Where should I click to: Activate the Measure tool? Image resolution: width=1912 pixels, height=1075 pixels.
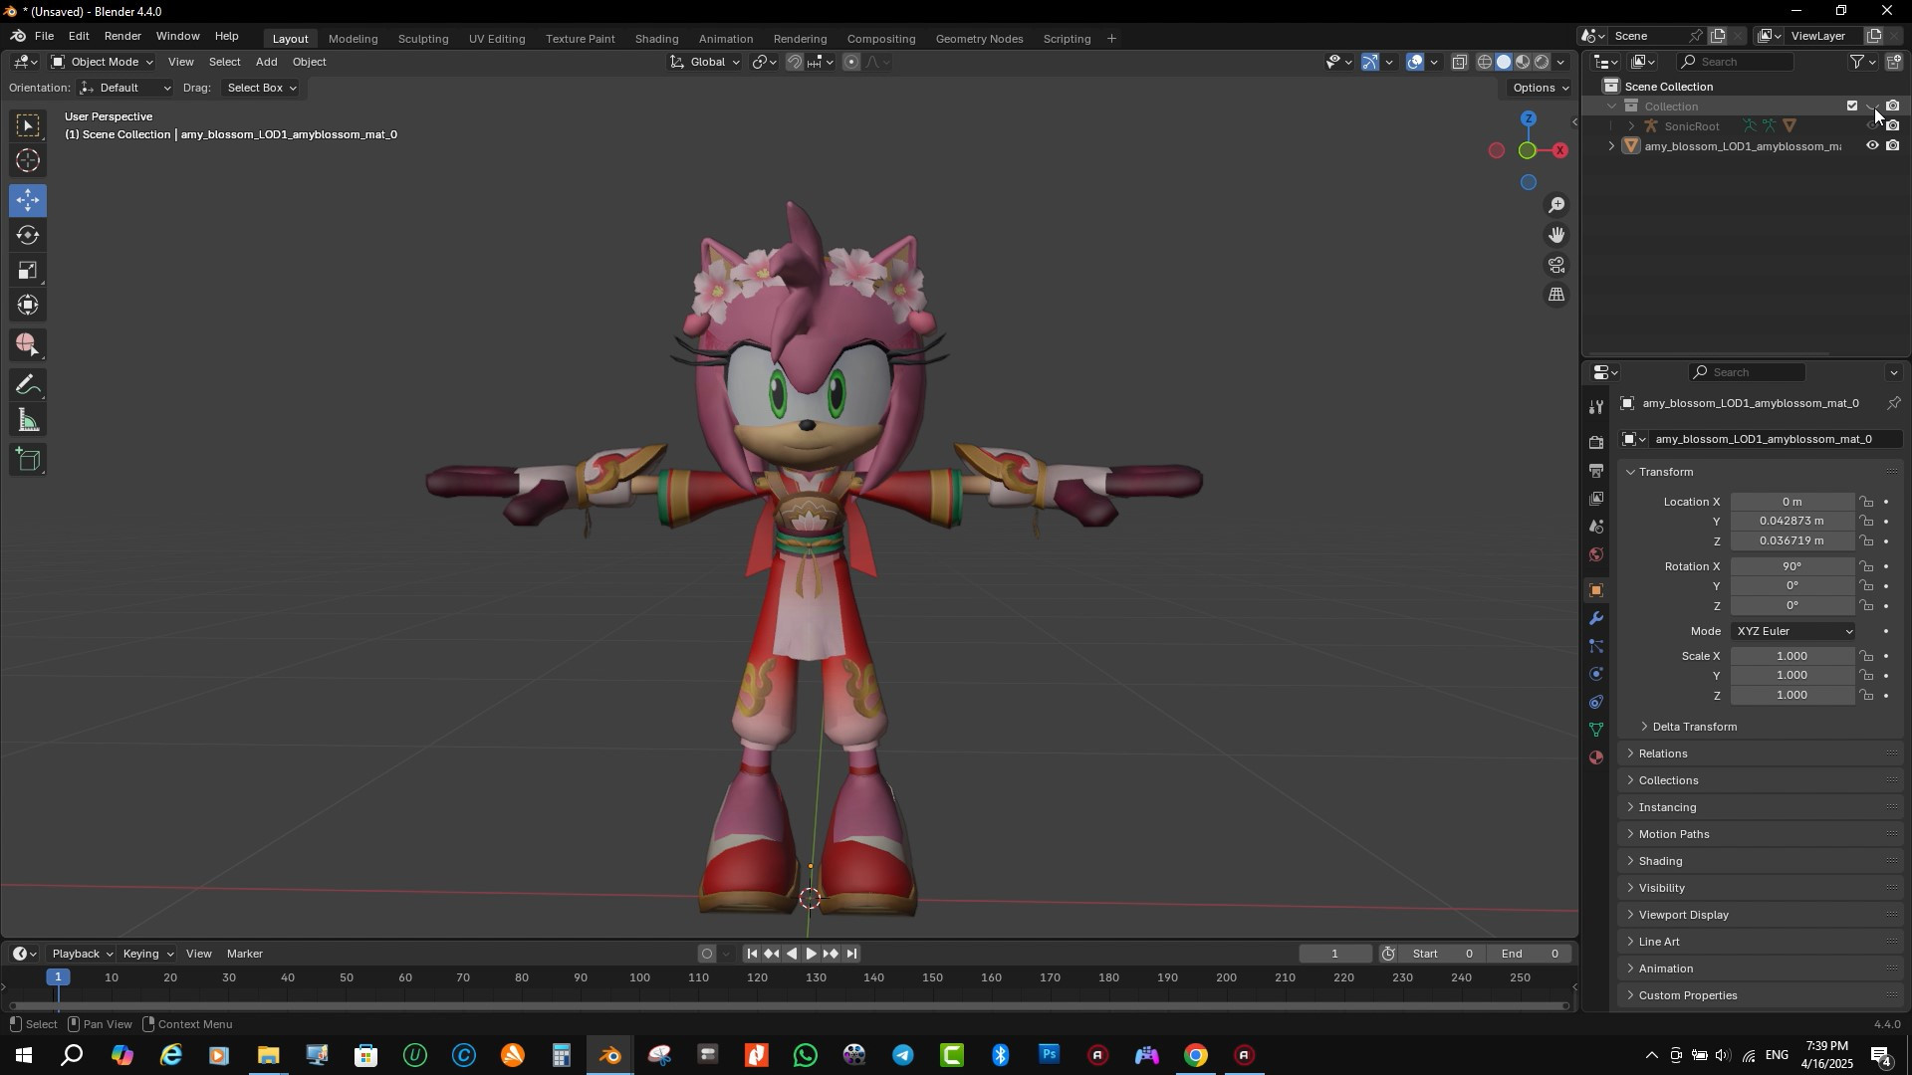(x=27, y=419)
